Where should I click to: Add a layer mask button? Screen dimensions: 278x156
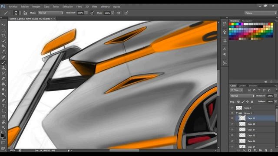tap(249, 150)
